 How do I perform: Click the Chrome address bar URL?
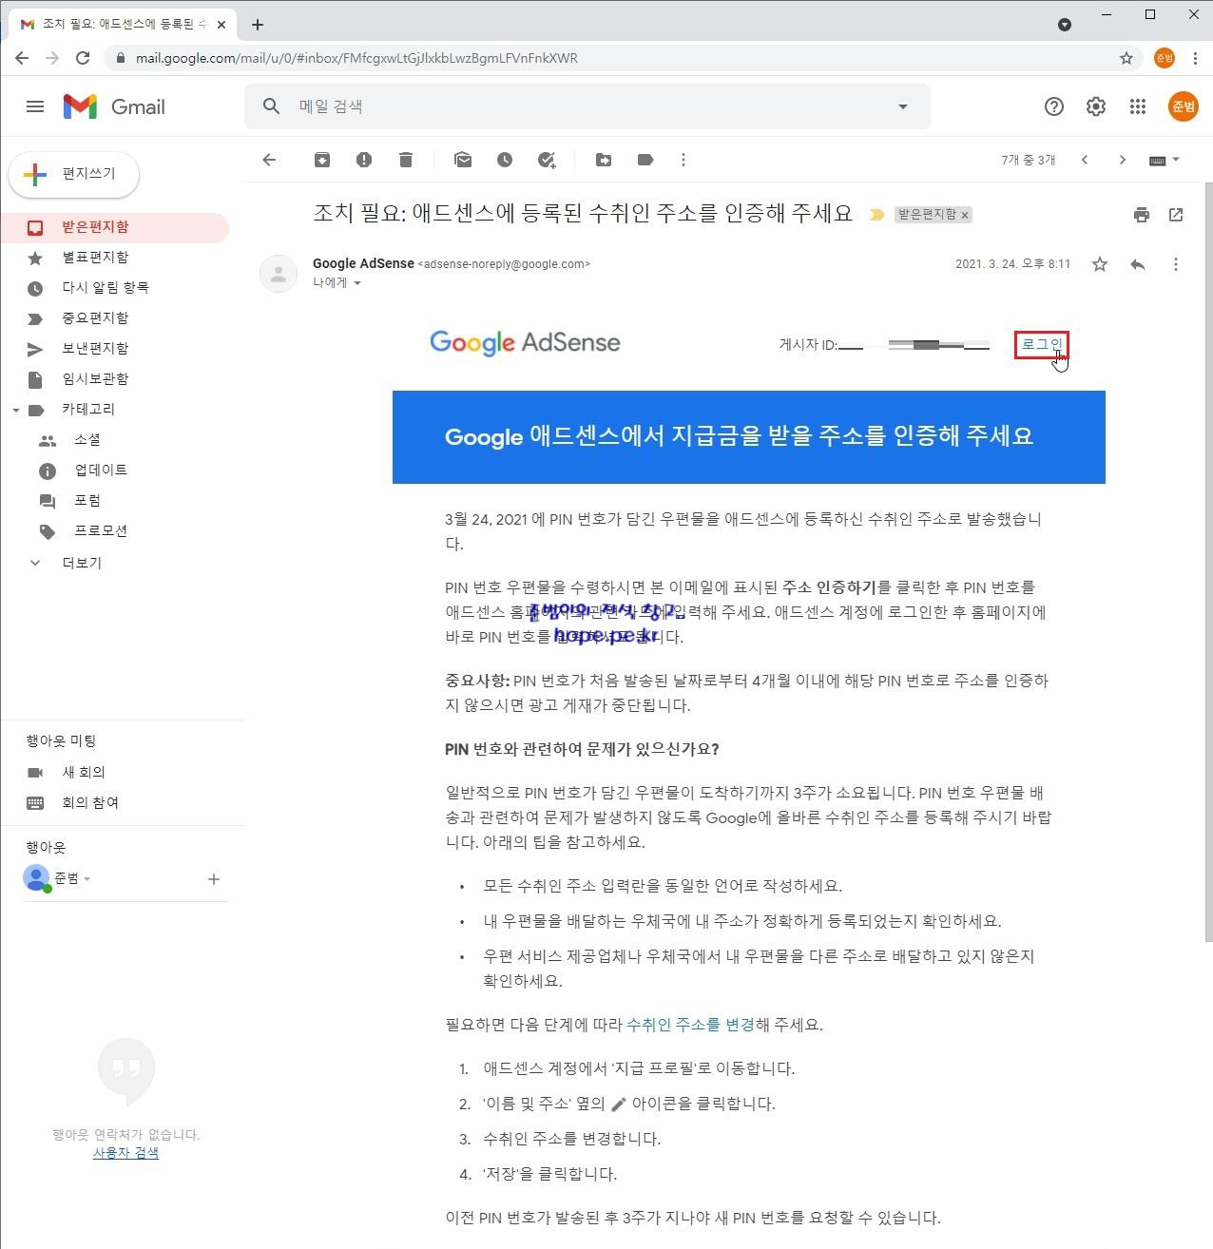tap(356, 58)
